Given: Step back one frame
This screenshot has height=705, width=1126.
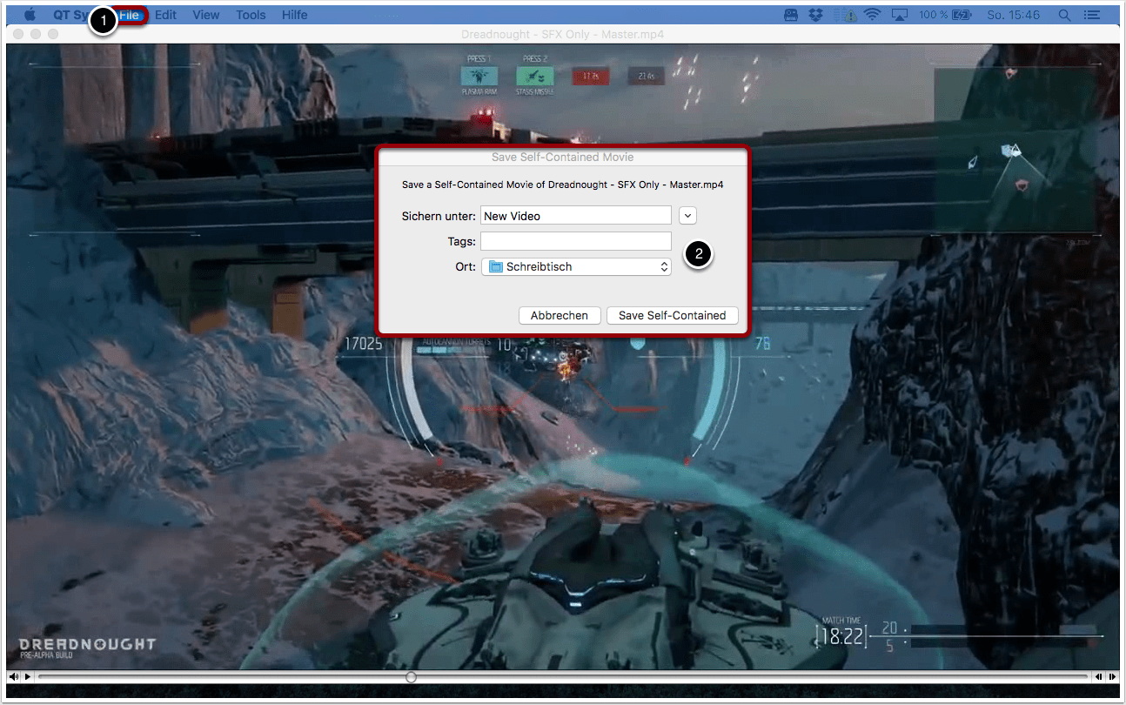Looking at the screenshot, I should [x=1099, y=676].
